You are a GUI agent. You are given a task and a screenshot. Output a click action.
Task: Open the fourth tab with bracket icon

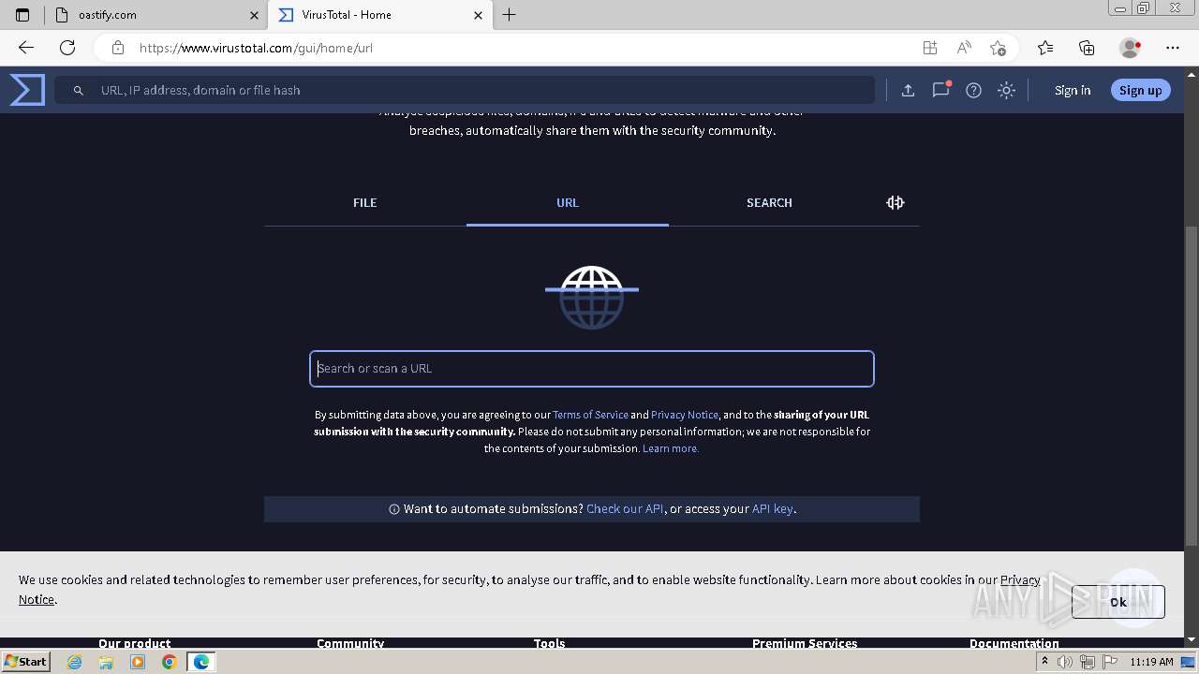(895, 202)
